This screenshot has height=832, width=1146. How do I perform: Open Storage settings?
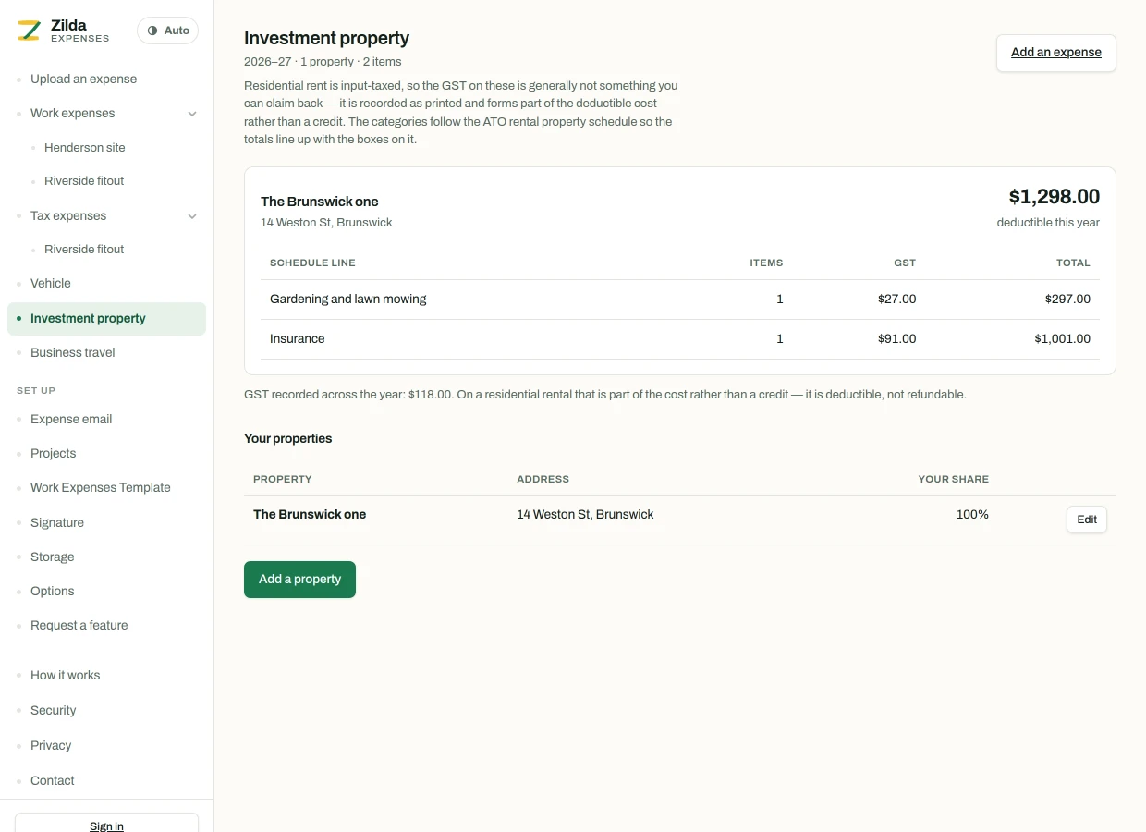[52, 557]
